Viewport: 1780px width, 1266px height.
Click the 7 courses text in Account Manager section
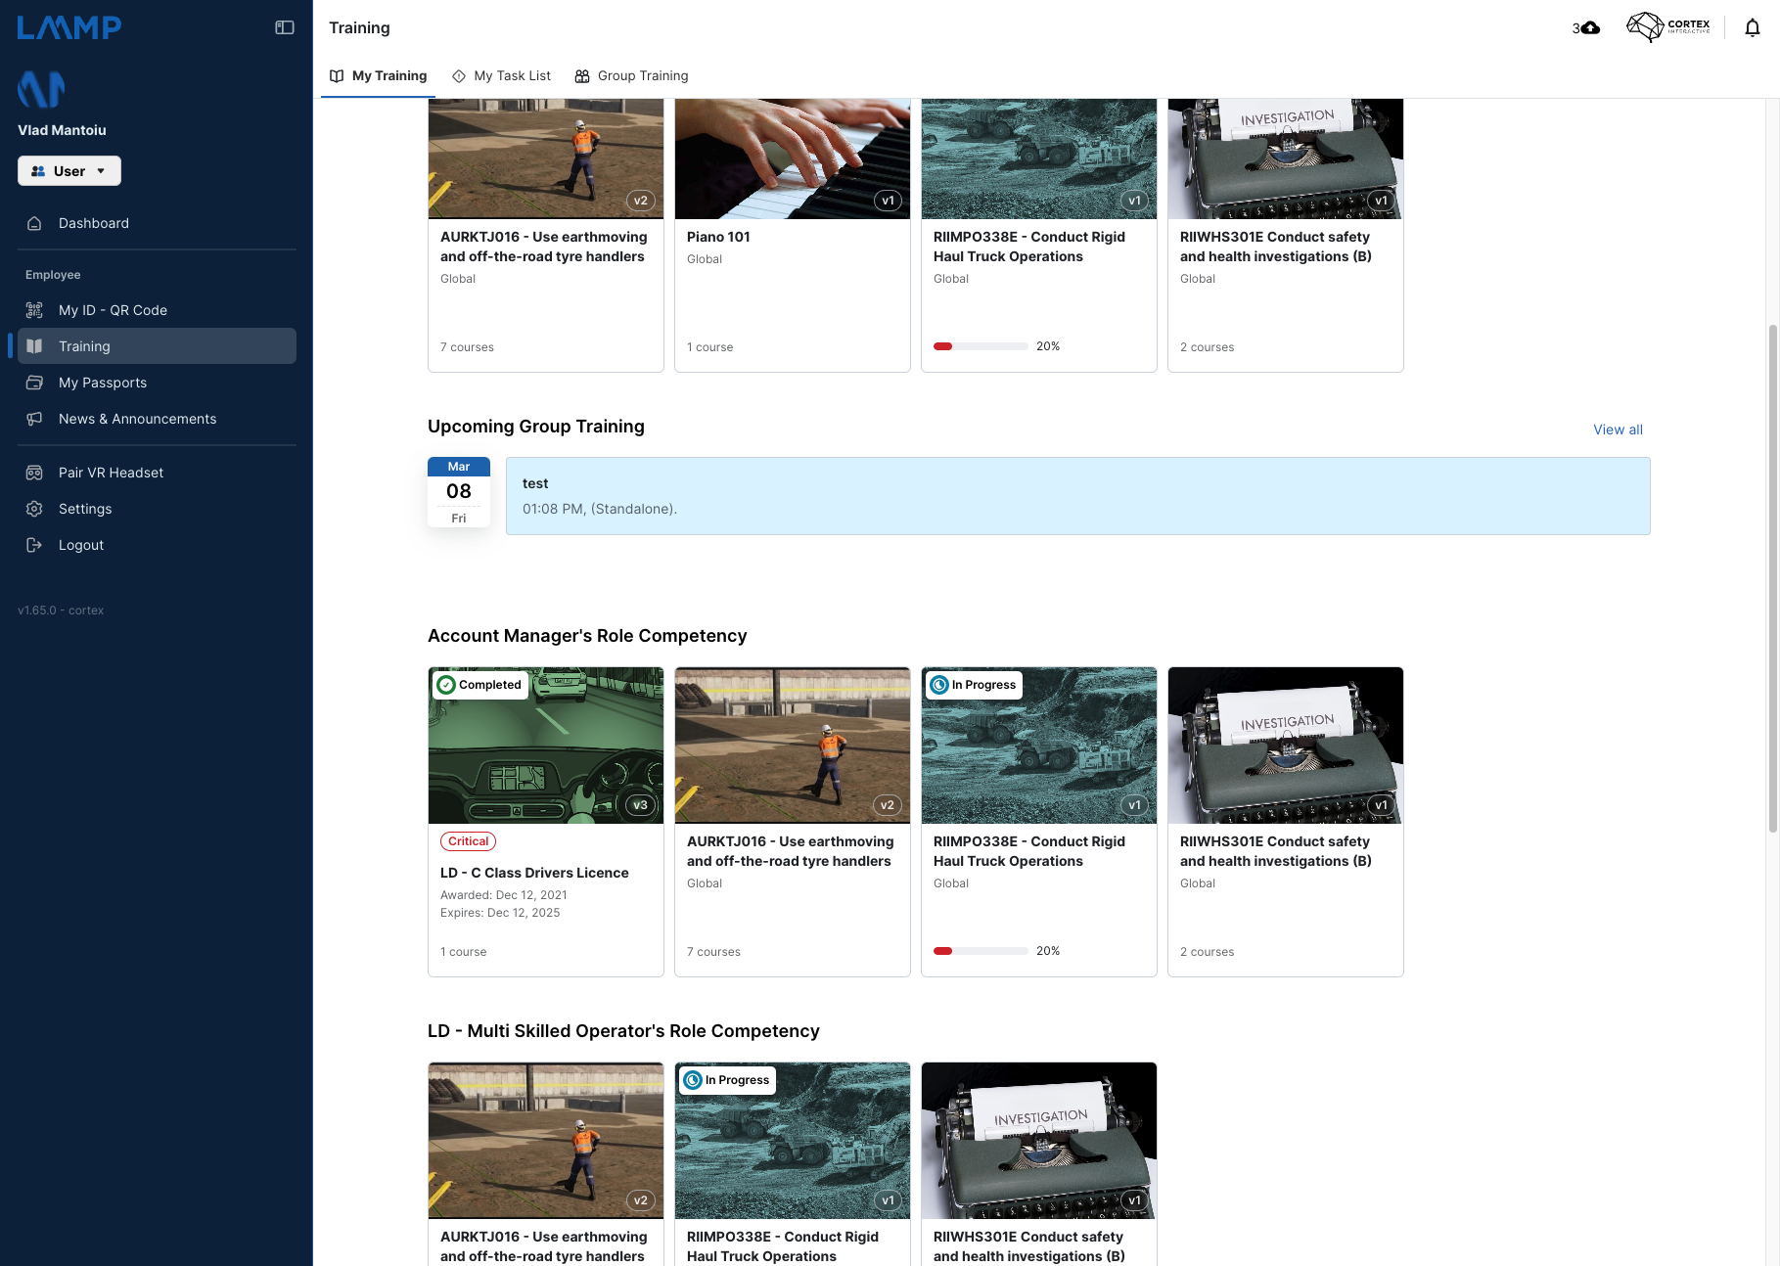713,952
